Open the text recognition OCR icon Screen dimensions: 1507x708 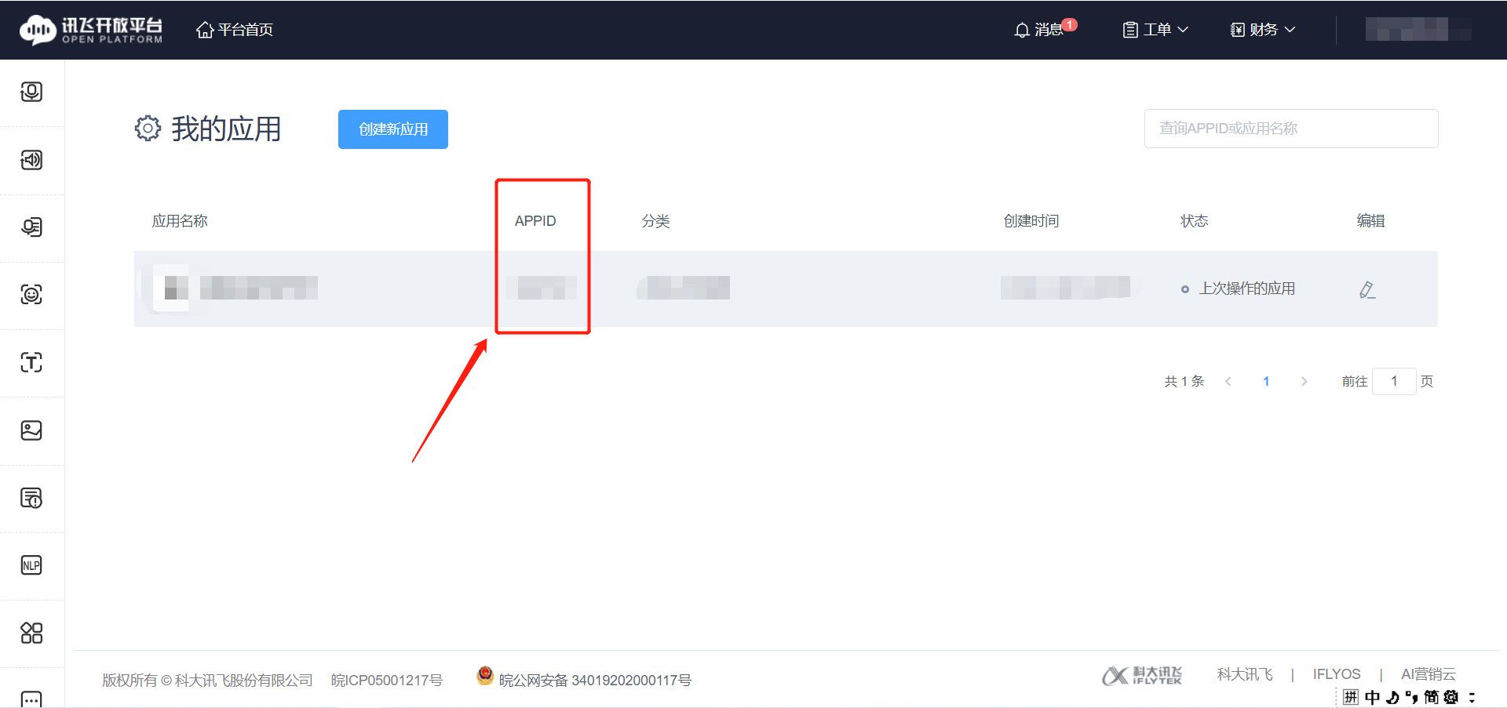click(31, 362)
